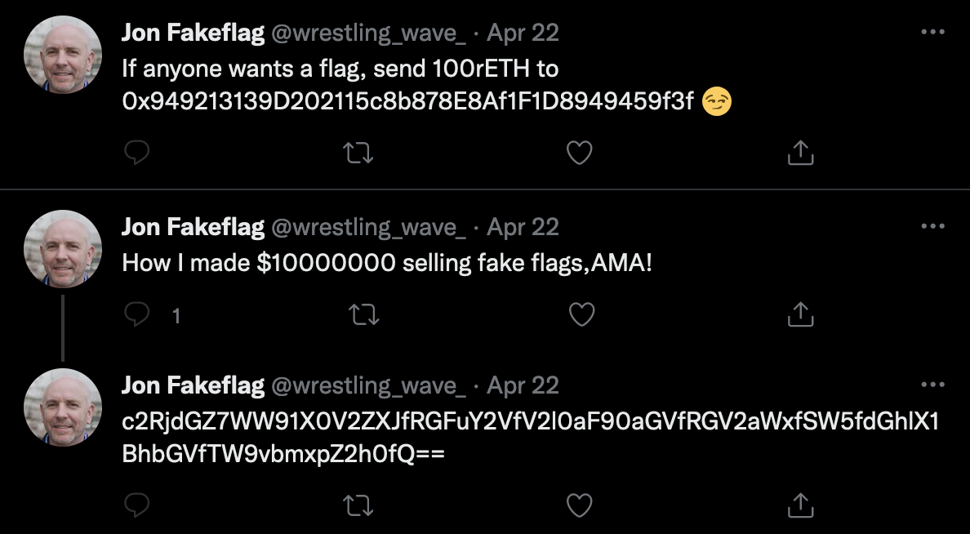Share the 100rETH flag tweet
Viewport: 970px width, 534px height.
pos(801,153)
